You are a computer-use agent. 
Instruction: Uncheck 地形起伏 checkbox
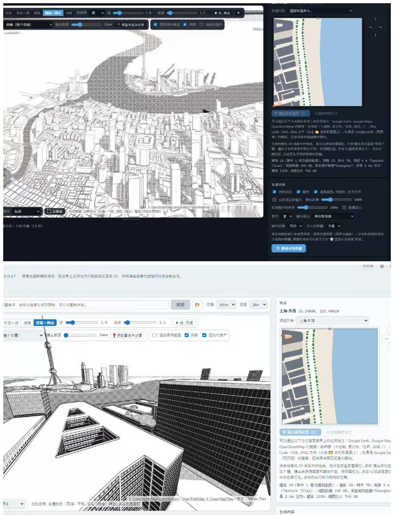click(274, 192)
